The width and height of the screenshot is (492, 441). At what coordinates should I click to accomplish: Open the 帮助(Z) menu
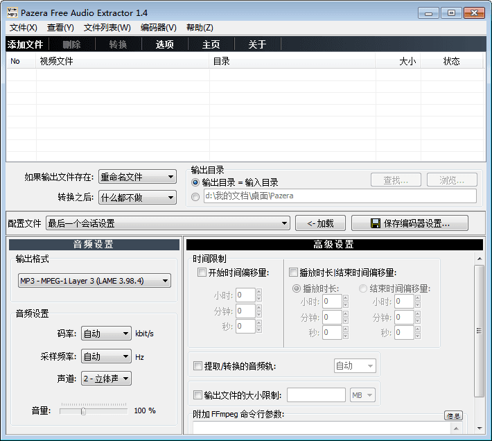click(200, 28)
